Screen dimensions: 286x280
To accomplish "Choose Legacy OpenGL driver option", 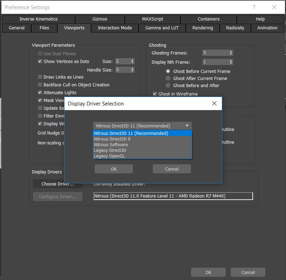I will click(x=142, y=156).
